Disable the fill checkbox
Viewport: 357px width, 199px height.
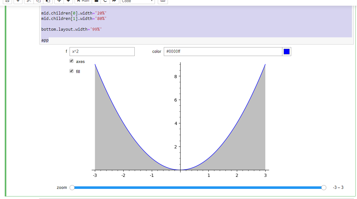pyautogui.click(x=71, y=71)
